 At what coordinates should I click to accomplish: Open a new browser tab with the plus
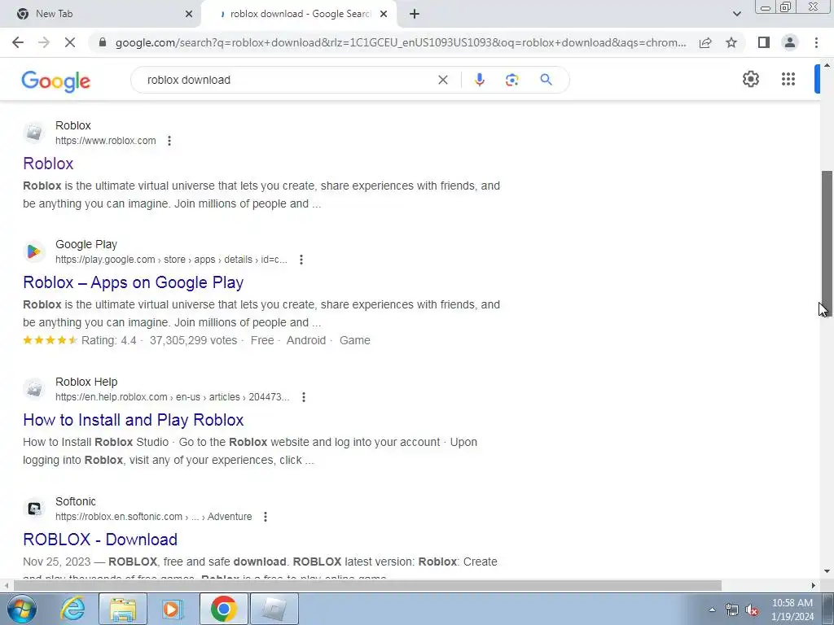[415, 14]
